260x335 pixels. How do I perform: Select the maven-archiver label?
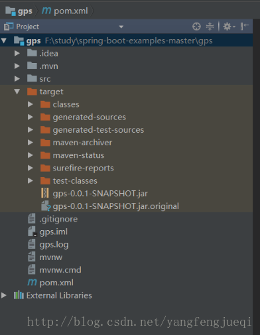82,143
